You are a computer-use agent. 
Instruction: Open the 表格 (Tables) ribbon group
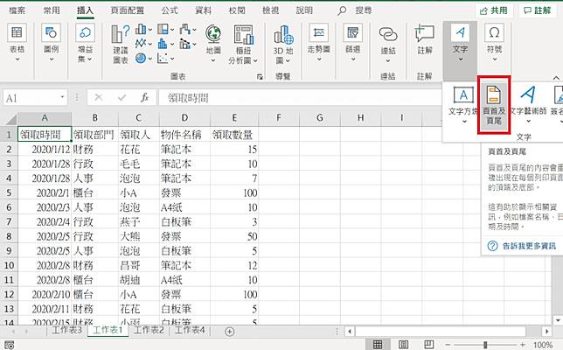pyautogui.click(x=17, y=42)
